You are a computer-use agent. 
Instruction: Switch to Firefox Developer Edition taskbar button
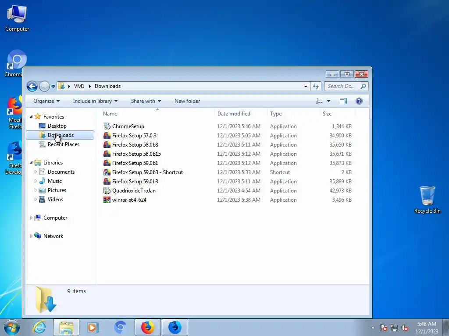175,327
